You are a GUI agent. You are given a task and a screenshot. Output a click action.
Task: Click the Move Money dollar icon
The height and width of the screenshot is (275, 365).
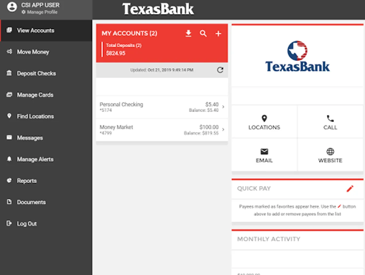coord(9,52)
